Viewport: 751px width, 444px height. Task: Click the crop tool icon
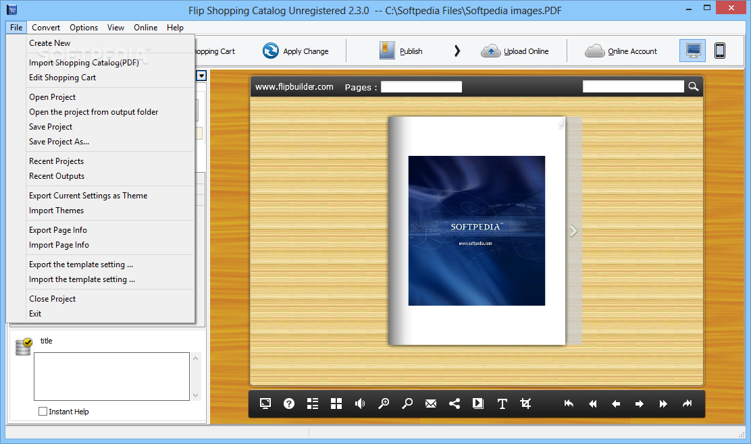(x=525, y=404)
